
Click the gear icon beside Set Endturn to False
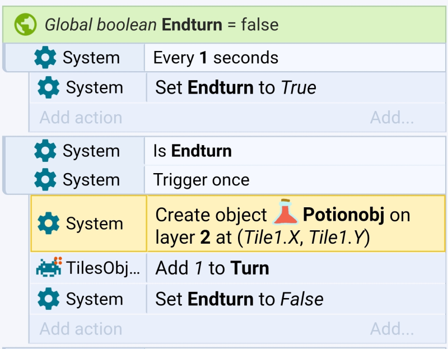click(48, 299)
